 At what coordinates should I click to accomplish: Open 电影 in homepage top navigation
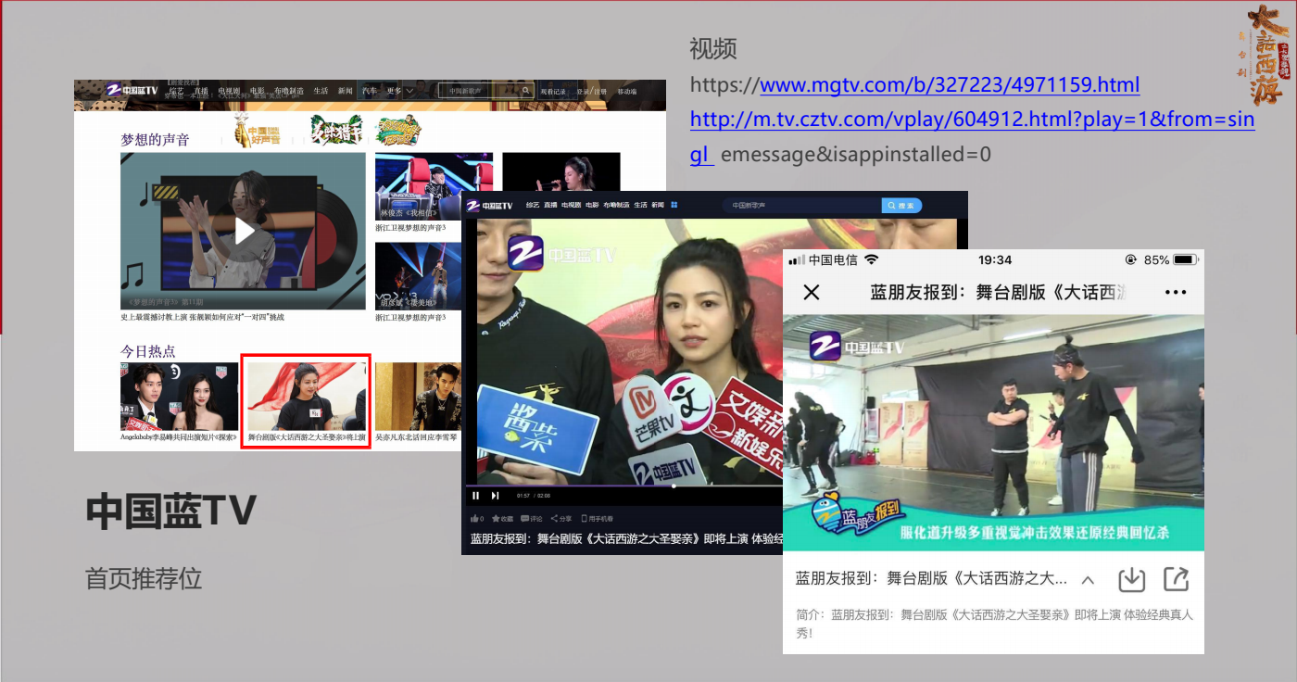pos(258,91)
